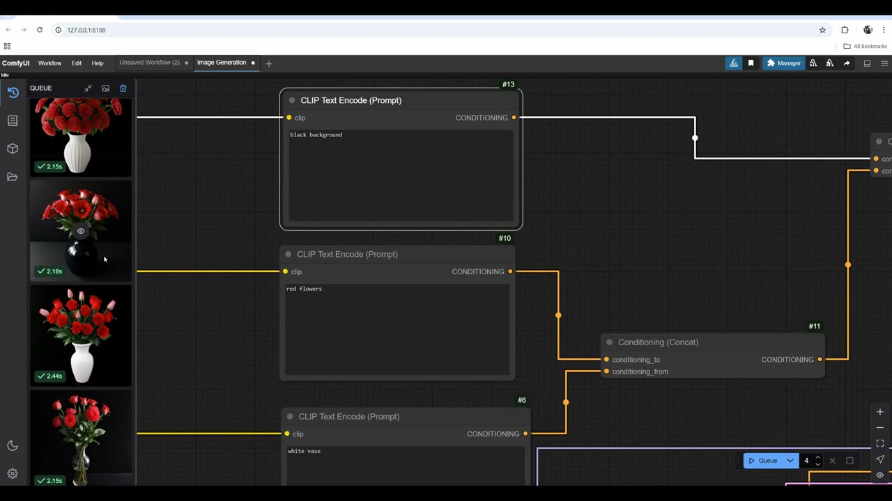The height and width of the screenshot is (501, 892).
Task: Open the hamburger menu at top right
Action: pyautogui.click(x=884, y=63)
